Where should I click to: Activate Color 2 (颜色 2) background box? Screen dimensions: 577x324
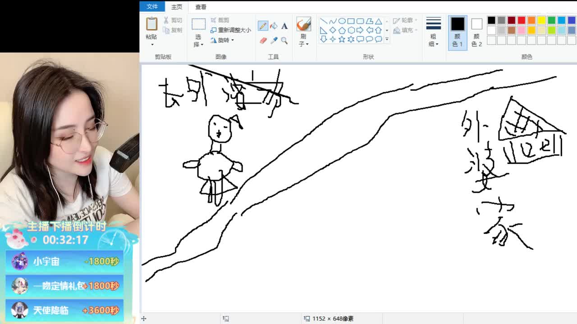(x=476, y=32)
